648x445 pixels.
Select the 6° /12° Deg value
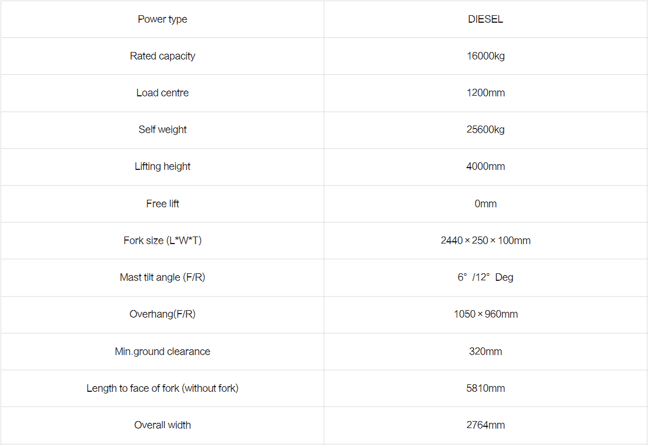click(x=486, y=277)
